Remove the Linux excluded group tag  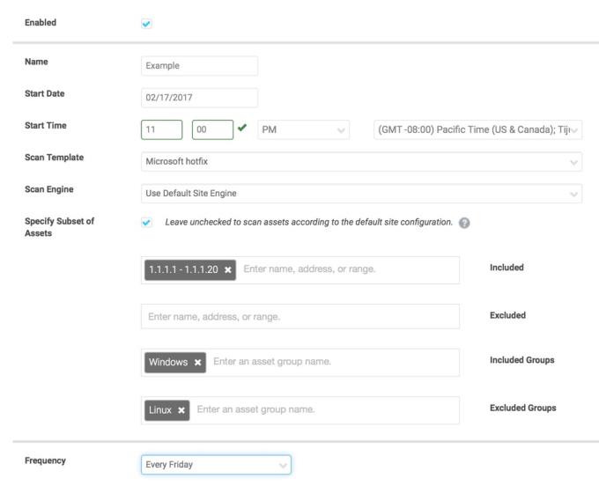181,409
